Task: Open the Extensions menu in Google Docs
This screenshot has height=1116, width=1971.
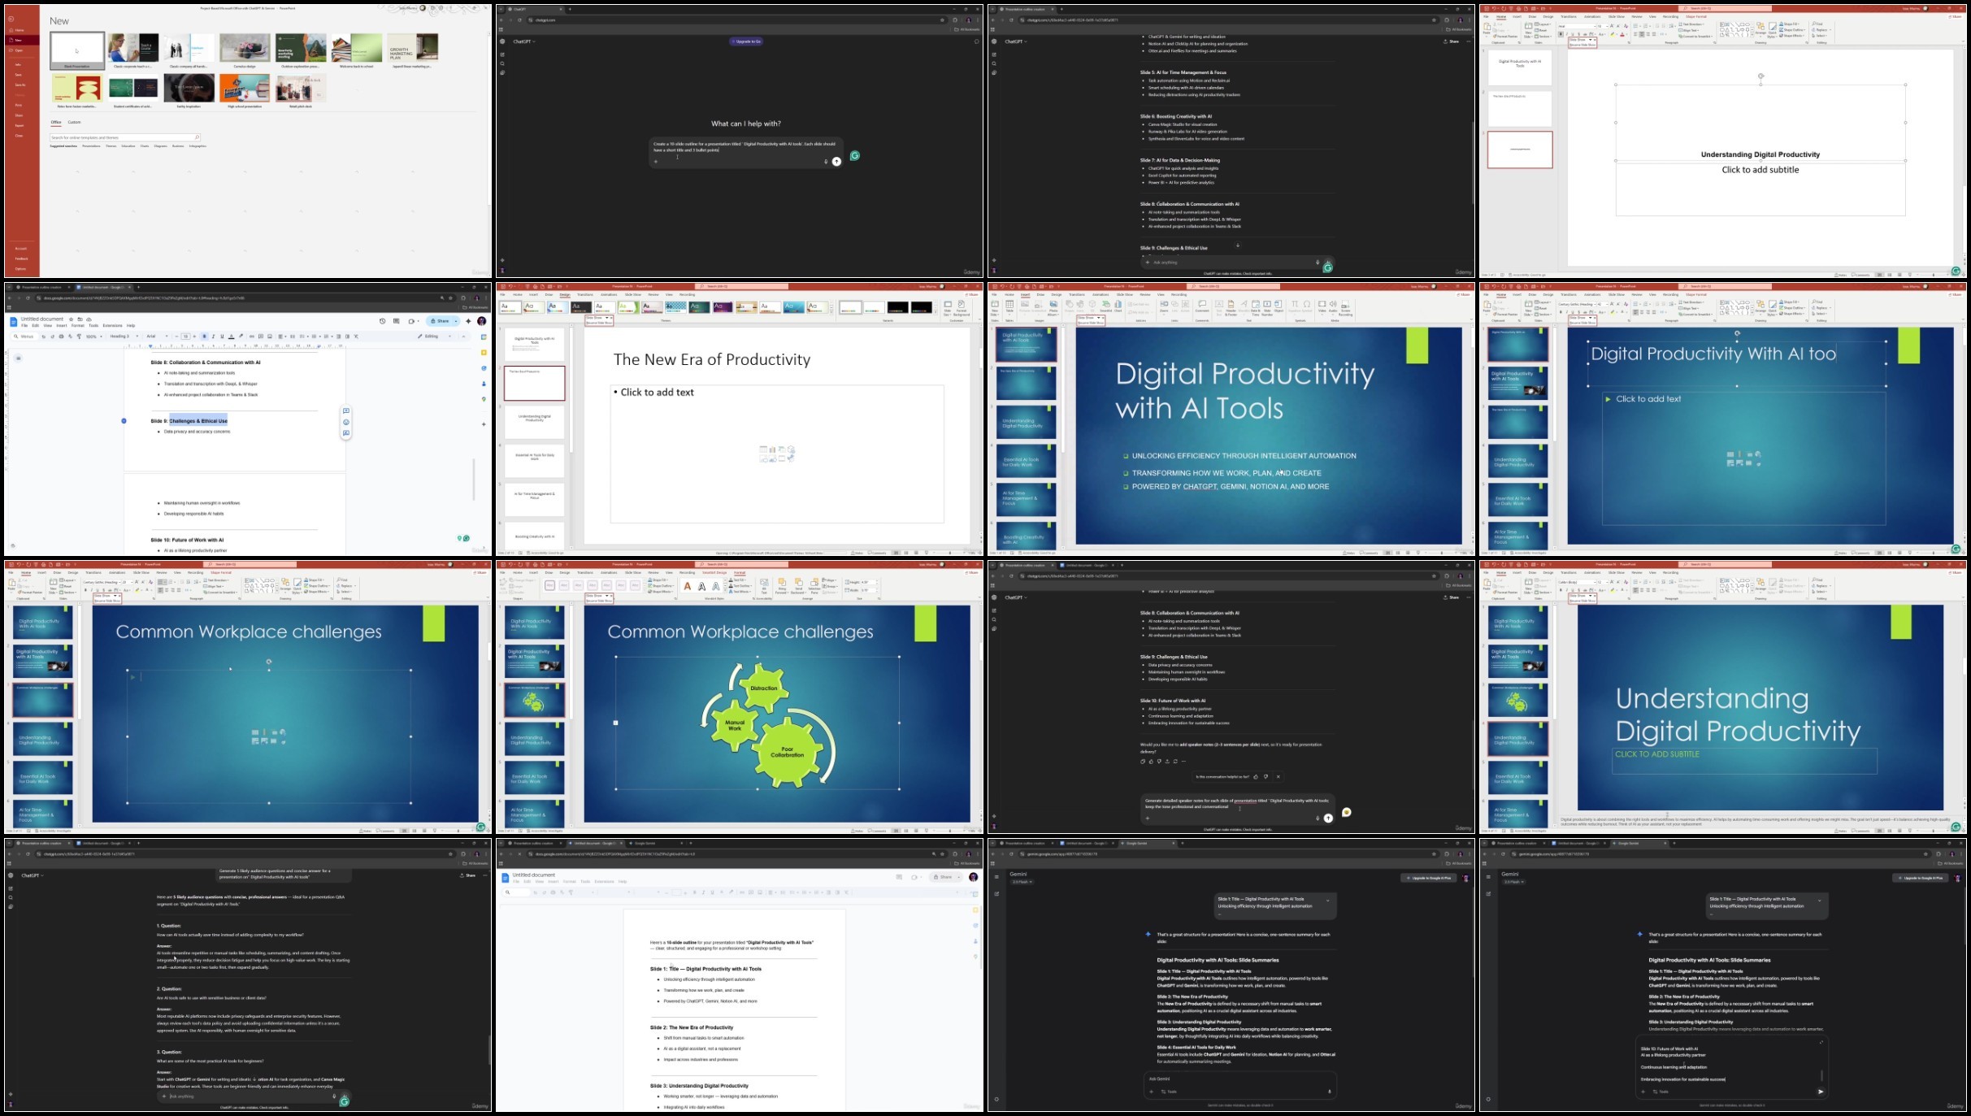Action: point(112,325)
